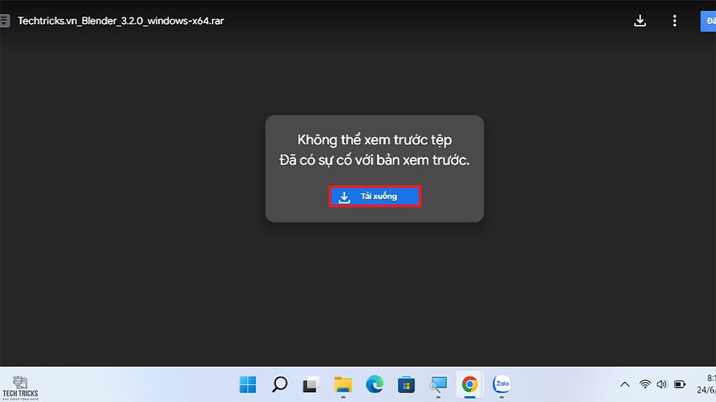This screenshot has width=716, height=402.
Task: Expand the hidden system tray icons chevron
Action: coord(625,384)
